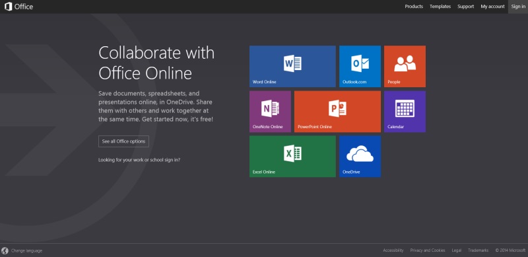This screenshot has width=528, height=257.
Task: Click the Excel Online tile label
Action: tap(264, 172)
